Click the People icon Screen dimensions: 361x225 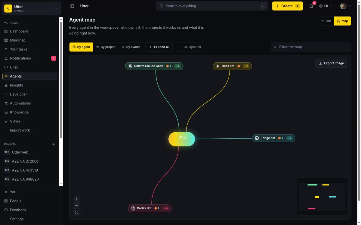tap(6, 201)
